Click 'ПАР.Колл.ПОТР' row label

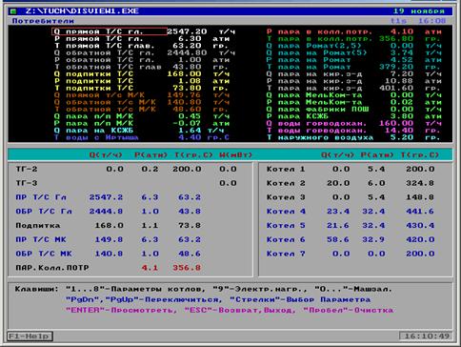pos(52,268)
